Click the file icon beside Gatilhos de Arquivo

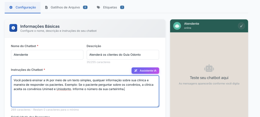pyautogui.click(x=46, y=7)
